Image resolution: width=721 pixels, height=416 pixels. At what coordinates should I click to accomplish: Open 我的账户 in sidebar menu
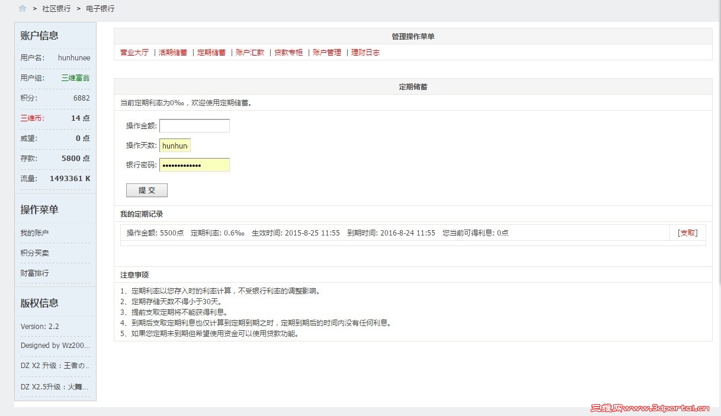[34, 233]
